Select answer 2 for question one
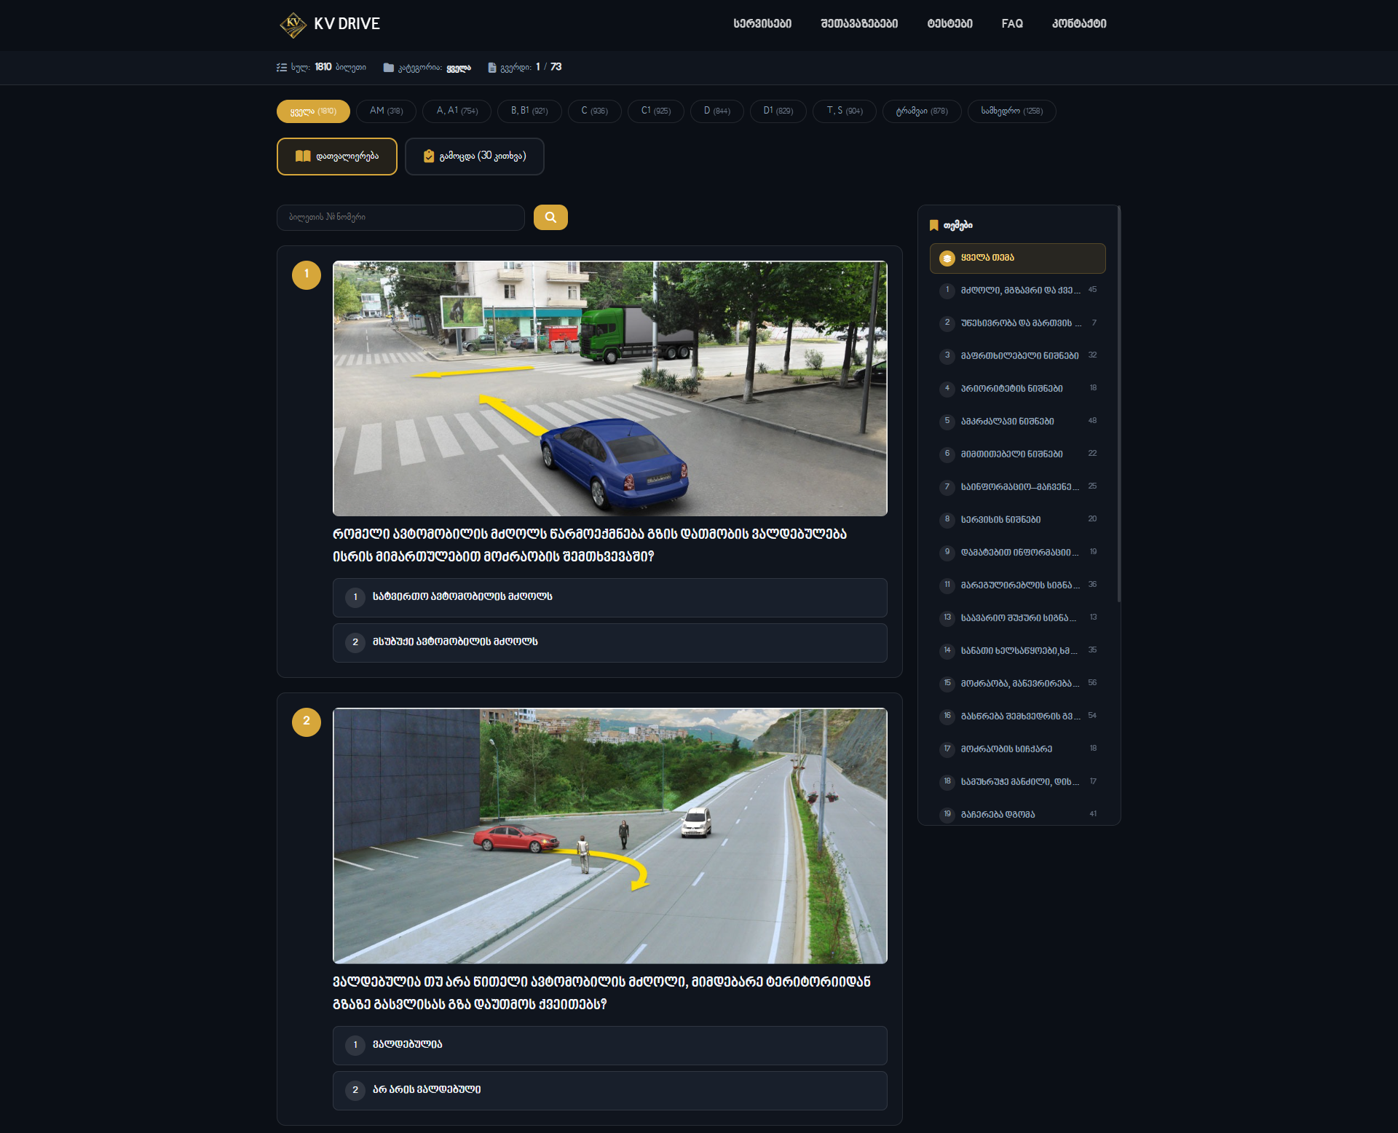This screenshot has height=1133, width=1398. click(609, 642)
